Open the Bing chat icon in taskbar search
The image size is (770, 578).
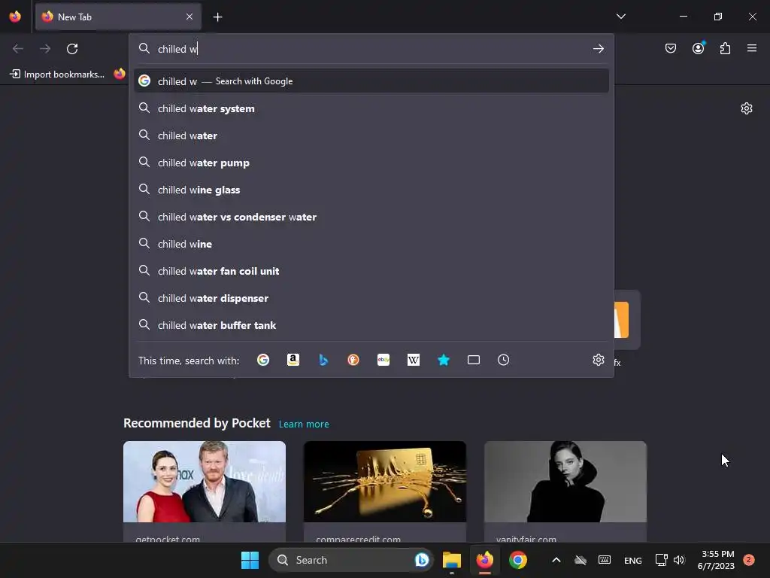pyautogui.click(x=421, y=560)
